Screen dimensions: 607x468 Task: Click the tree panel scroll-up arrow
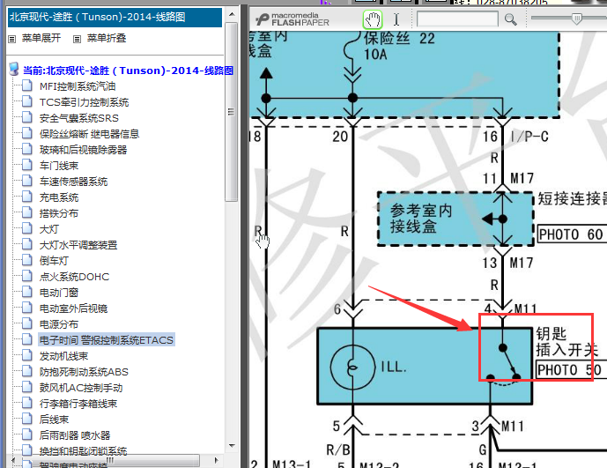[232, 14]
